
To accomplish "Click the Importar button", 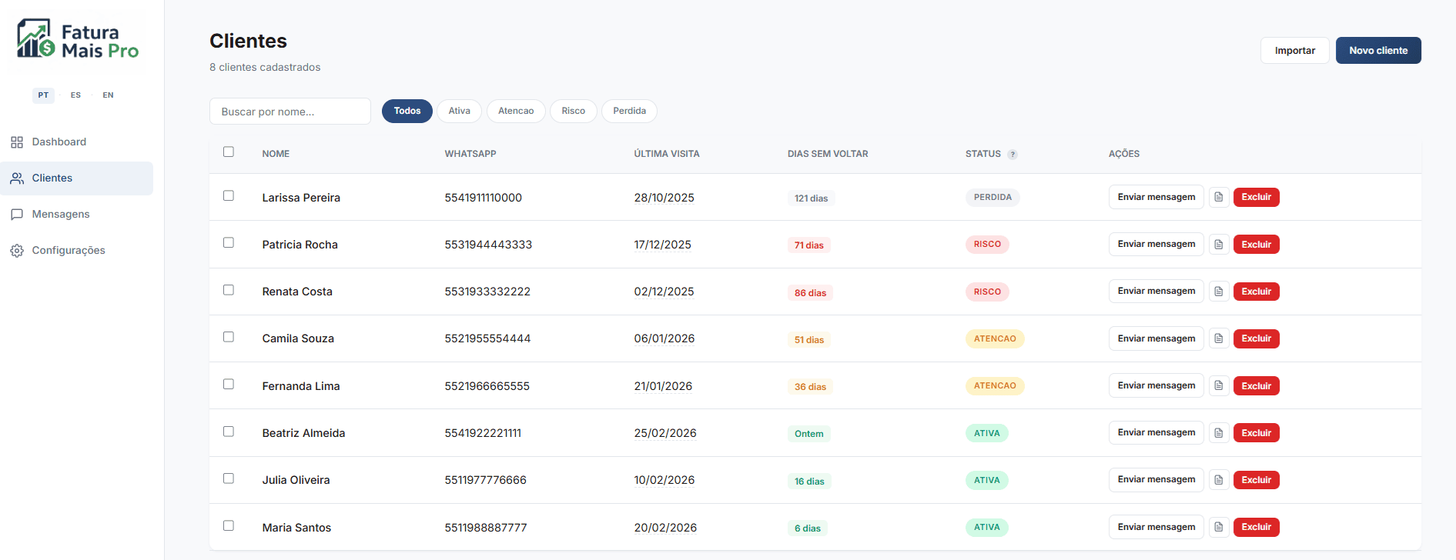I will point(1294,51).
